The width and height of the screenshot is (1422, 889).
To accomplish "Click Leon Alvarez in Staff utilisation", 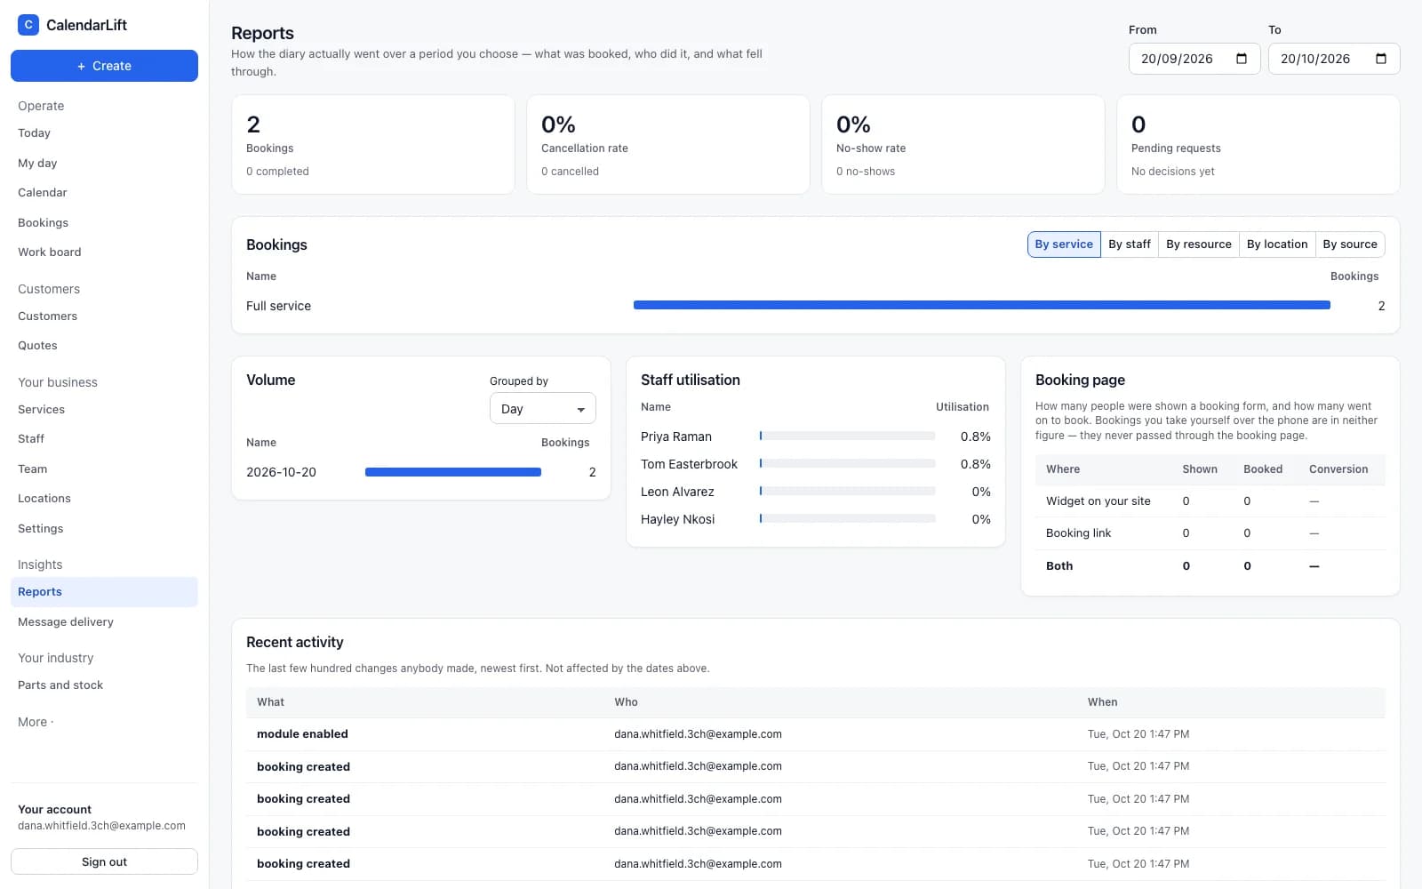I will (677, 492).
